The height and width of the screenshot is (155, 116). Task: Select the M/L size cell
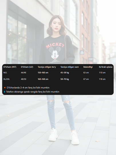(x=5, y=73)
